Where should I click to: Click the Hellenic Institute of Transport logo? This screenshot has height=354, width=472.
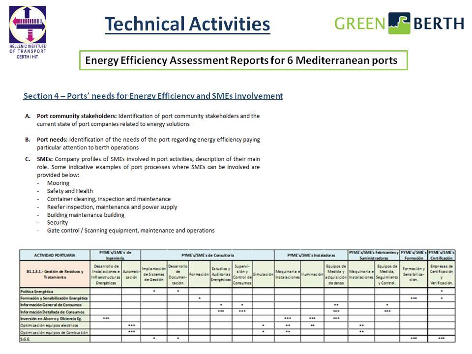pos(28,32)
